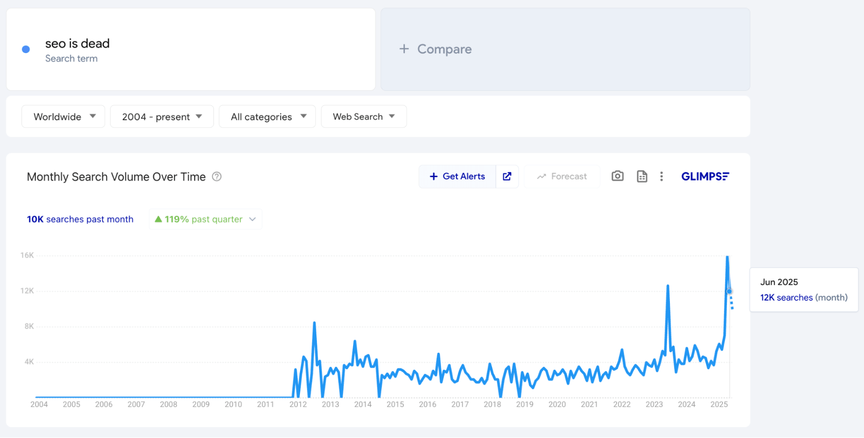Click the Jun 2025 data point on the chart

coord(730,292)
